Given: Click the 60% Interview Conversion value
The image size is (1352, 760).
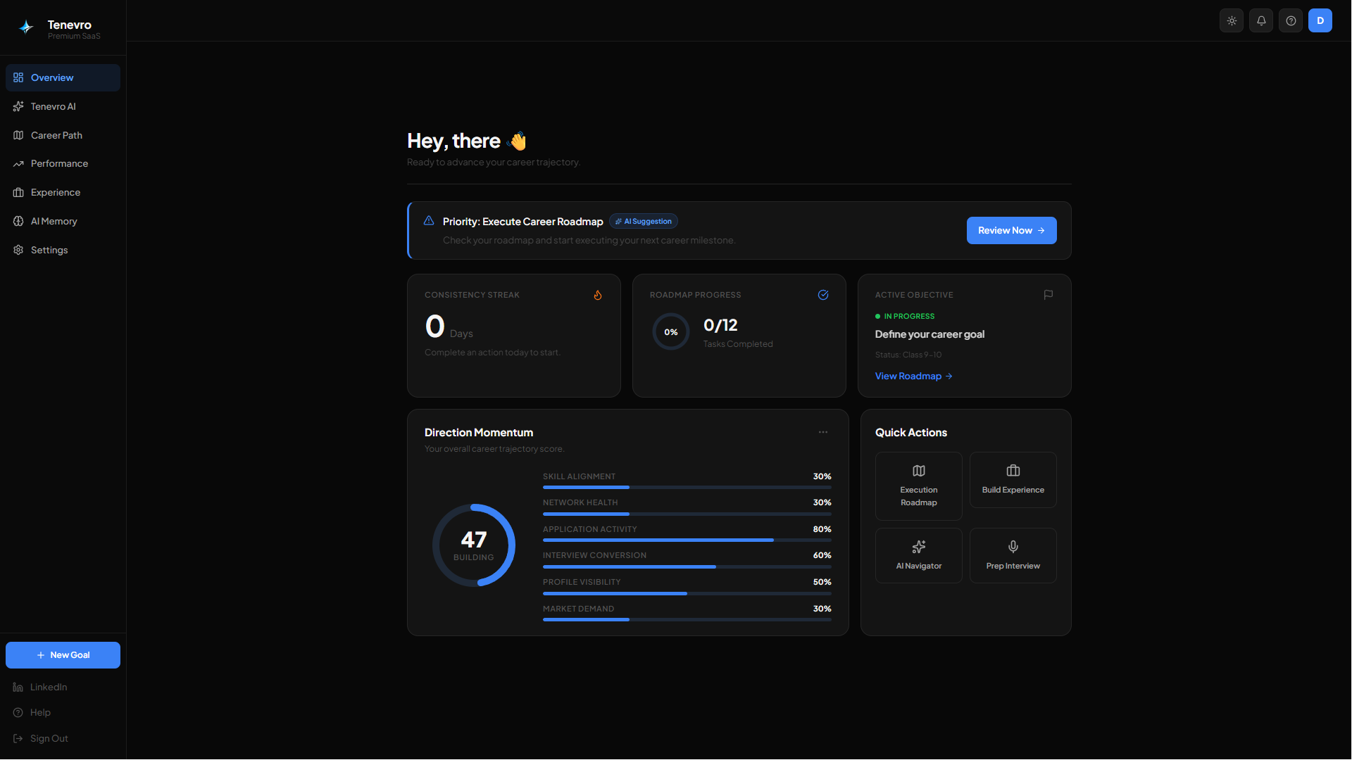Looking at the screenshot, I should pyautogui.click(x=822, y=555).
